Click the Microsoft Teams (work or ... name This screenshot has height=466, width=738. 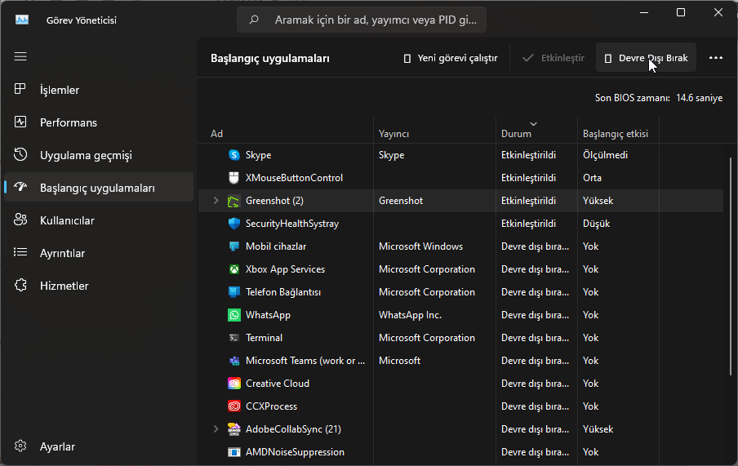tap(305, 361)
